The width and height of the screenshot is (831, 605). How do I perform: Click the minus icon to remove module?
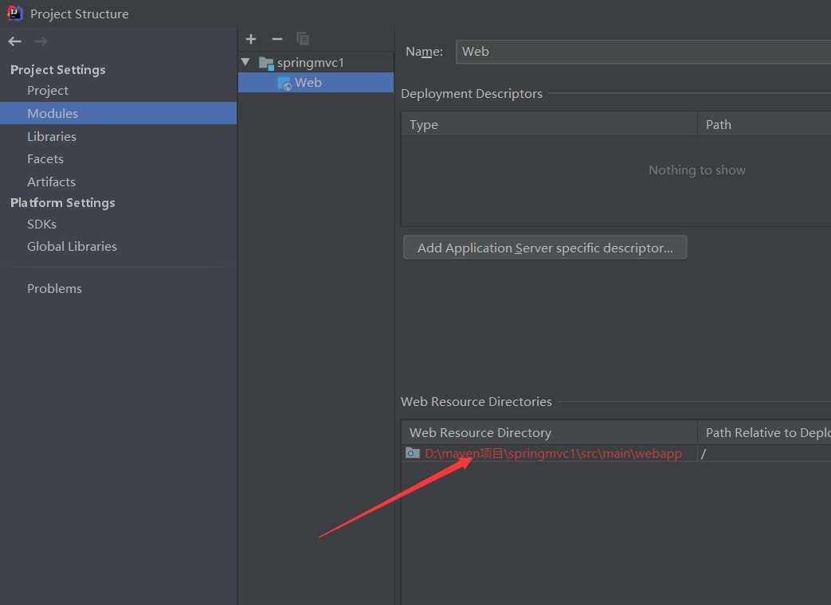coord(276,39)
